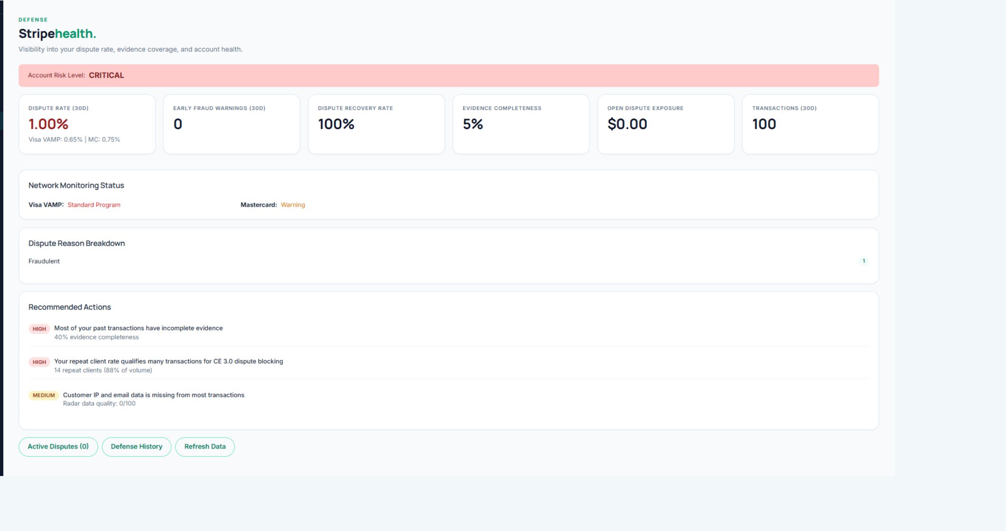Click the Recommended Actions heading

tap(70, 307)
